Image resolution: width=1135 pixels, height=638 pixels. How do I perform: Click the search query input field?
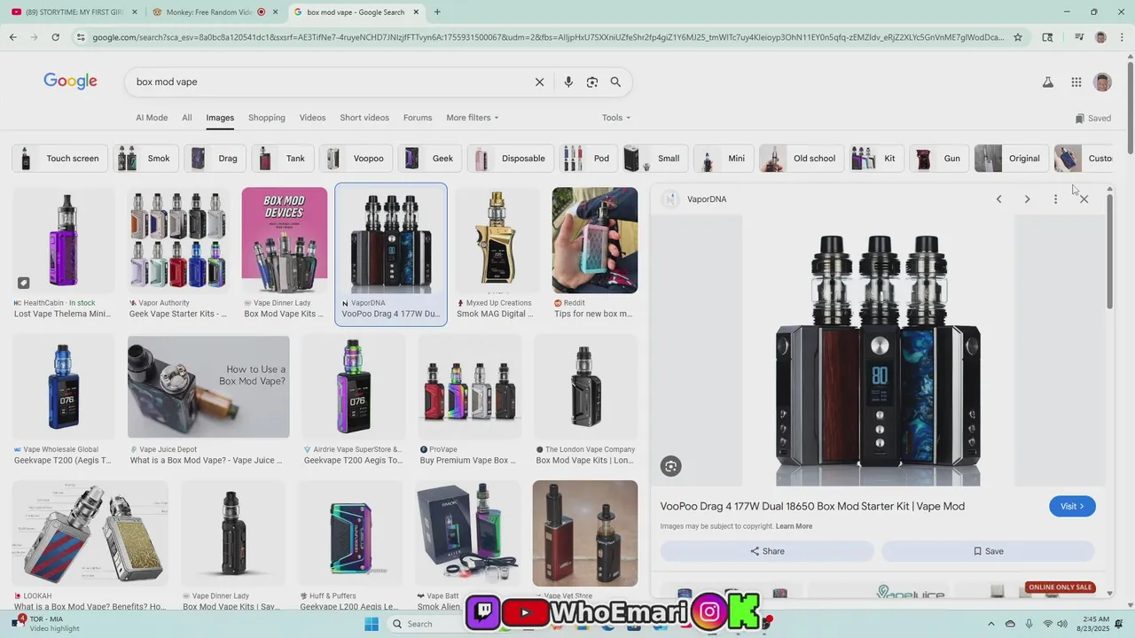(x=328, y=82)
